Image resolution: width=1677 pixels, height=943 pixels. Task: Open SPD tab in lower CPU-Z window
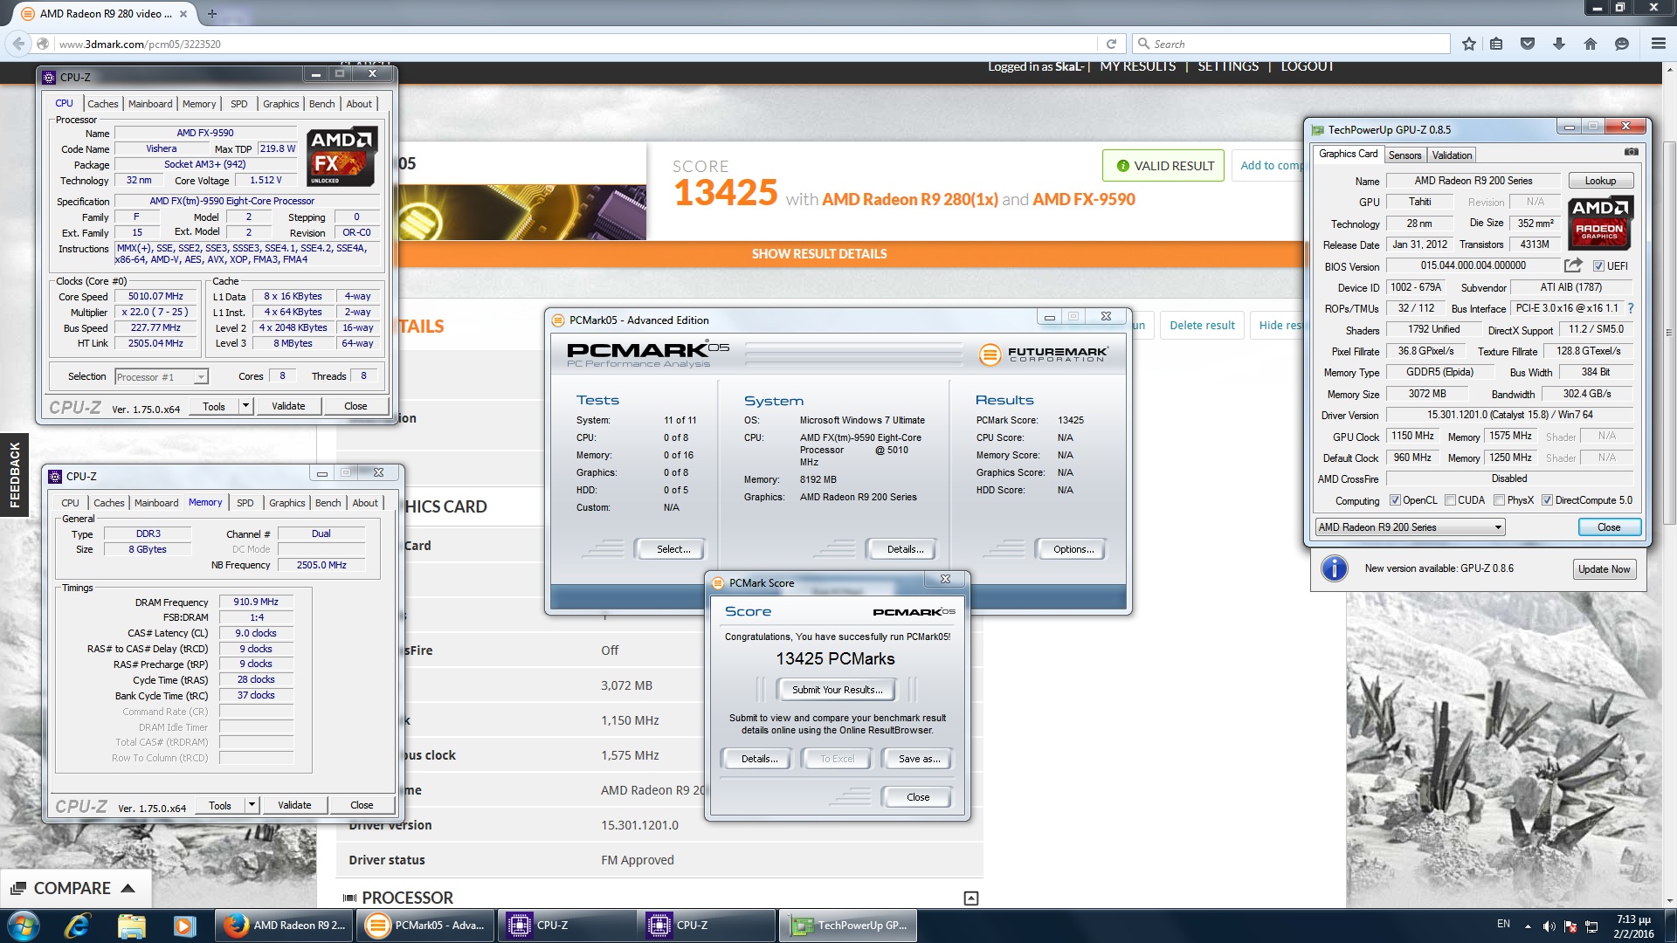coord(245,503)
